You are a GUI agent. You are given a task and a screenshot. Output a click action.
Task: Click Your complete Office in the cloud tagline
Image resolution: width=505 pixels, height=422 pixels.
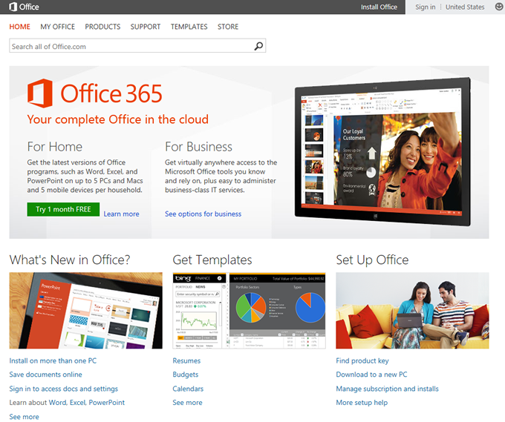[x=118, y=119]
